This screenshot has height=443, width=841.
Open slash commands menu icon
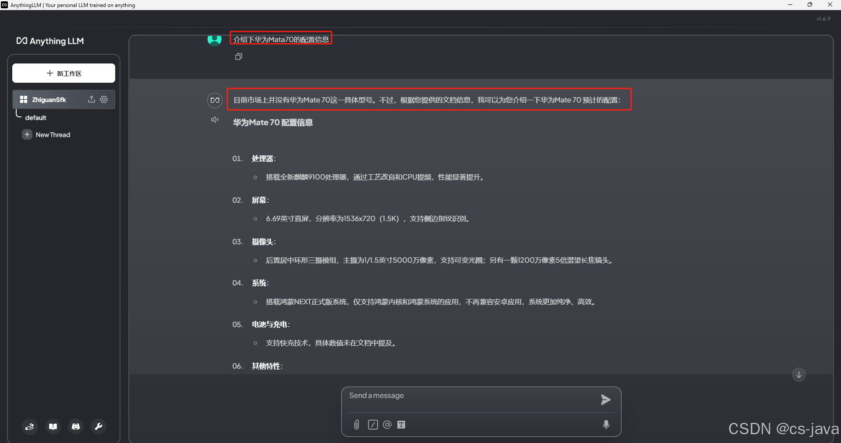tap(373, 425)
